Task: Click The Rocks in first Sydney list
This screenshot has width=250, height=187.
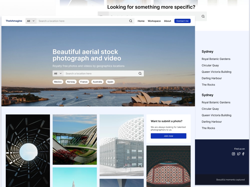Action: pyautogui.click(x=208, y=85)
